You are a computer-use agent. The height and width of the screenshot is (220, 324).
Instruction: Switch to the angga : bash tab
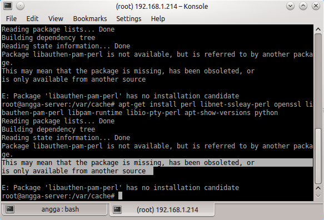click(x=55, y=209)
